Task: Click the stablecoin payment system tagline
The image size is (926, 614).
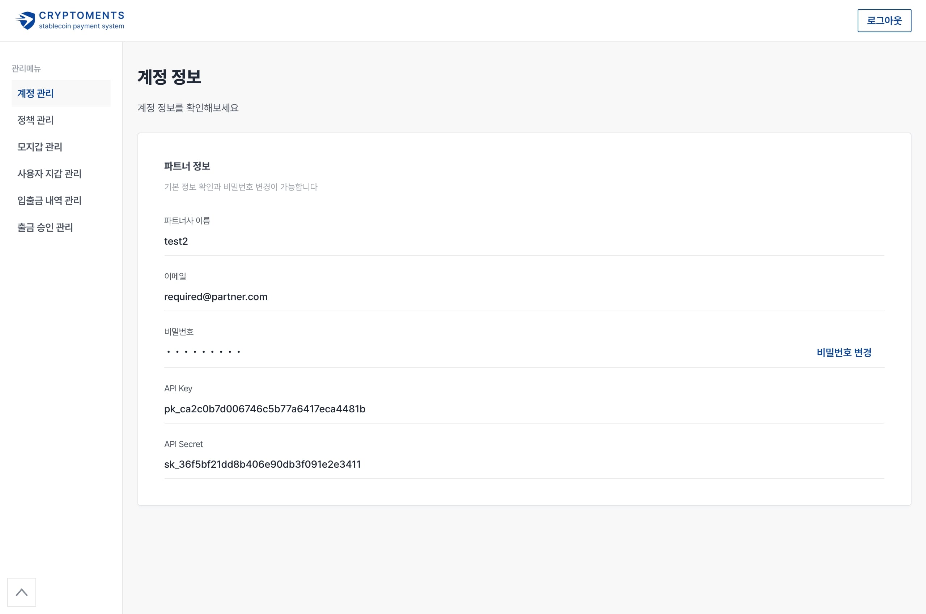Action: coord(81,26)
